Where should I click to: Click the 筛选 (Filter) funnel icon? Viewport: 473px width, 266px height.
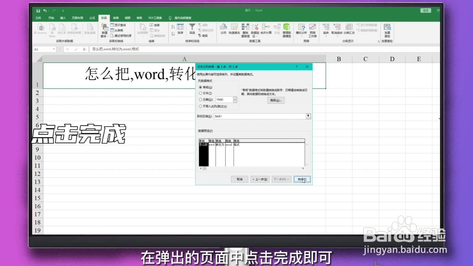click(192, 27)
